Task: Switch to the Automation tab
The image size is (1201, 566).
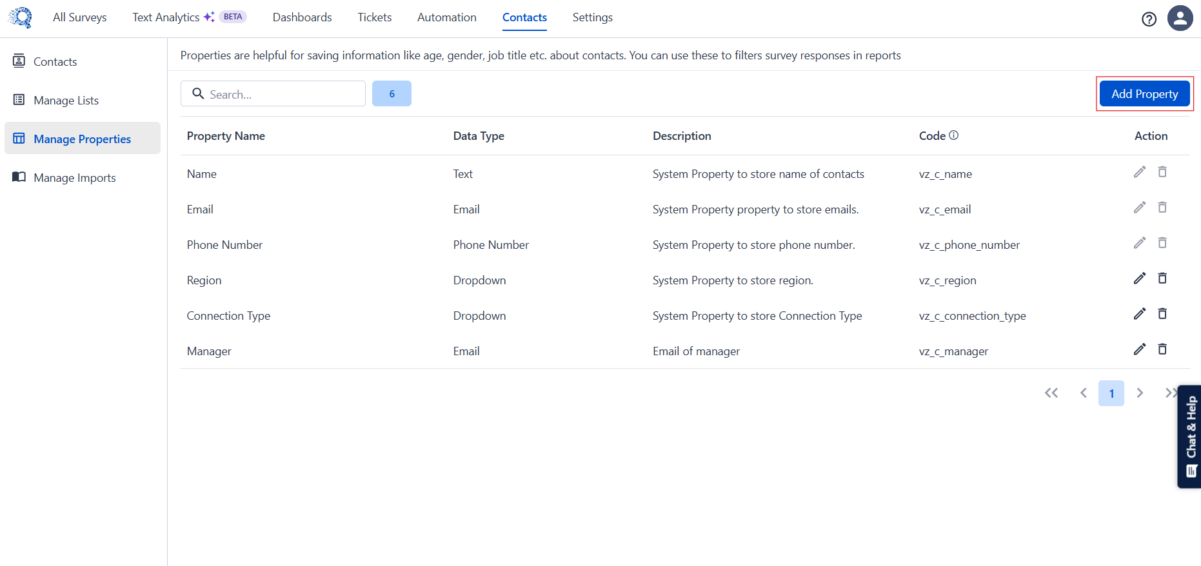Action: [x=446, y=17]
